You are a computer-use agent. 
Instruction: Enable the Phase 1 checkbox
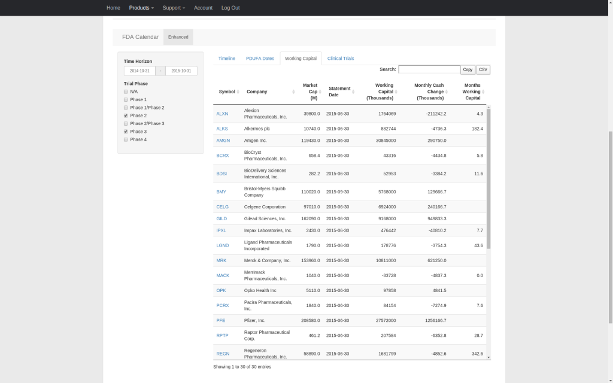pos(126,100)
